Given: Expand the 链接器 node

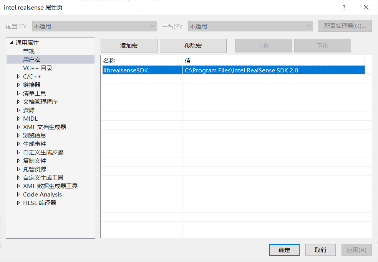Looking at the screenshot, I should [18, 85].
